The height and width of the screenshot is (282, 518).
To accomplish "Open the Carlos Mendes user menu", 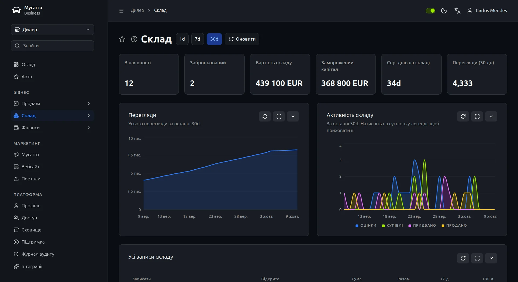I will pyautogui.click(x=487, y=10).
